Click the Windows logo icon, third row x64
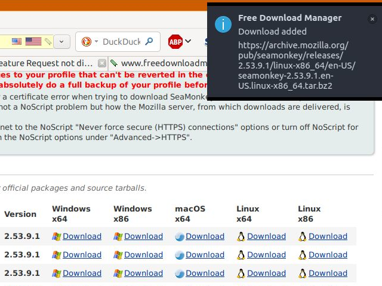Screen dimensions: 382x286 57,273
